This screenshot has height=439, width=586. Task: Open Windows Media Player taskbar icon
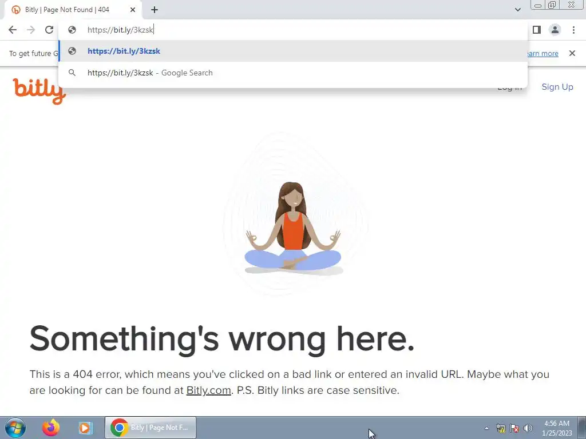click(x=85, y=428)
